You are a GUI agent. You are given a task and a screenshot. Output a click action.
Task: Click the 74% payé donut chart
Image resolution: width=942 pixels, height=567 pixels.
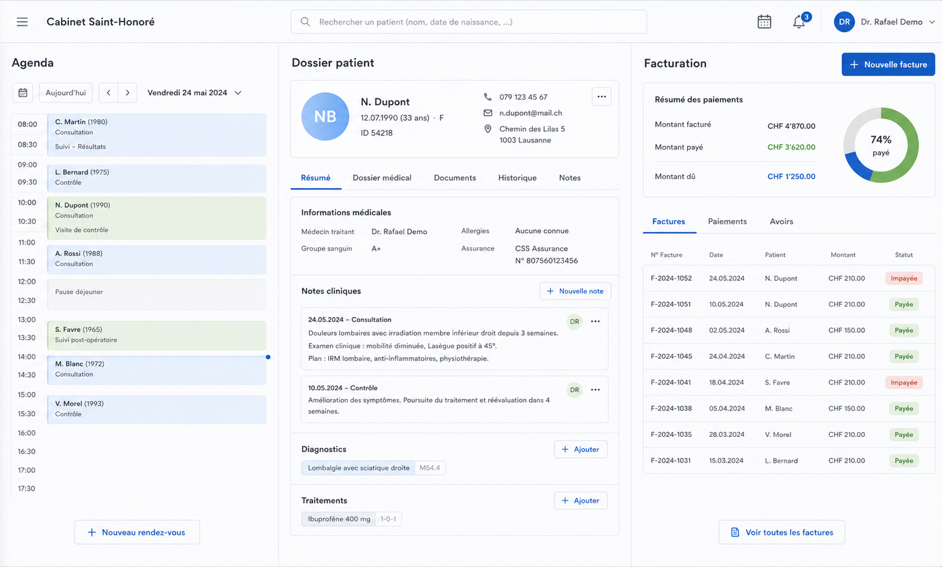(881, 145)
